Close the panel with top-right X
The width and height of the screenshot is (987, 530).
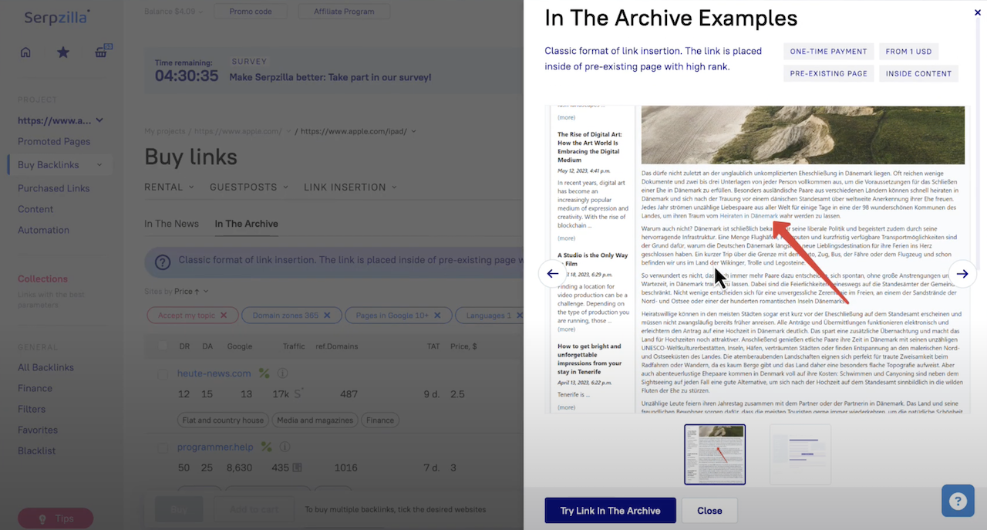coord(978,12)
